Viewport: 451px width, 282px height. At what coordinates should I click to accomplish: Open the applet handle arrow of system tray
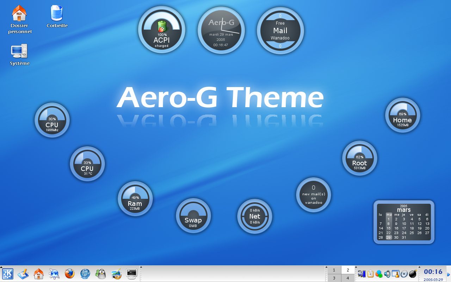tap(356, 267)
